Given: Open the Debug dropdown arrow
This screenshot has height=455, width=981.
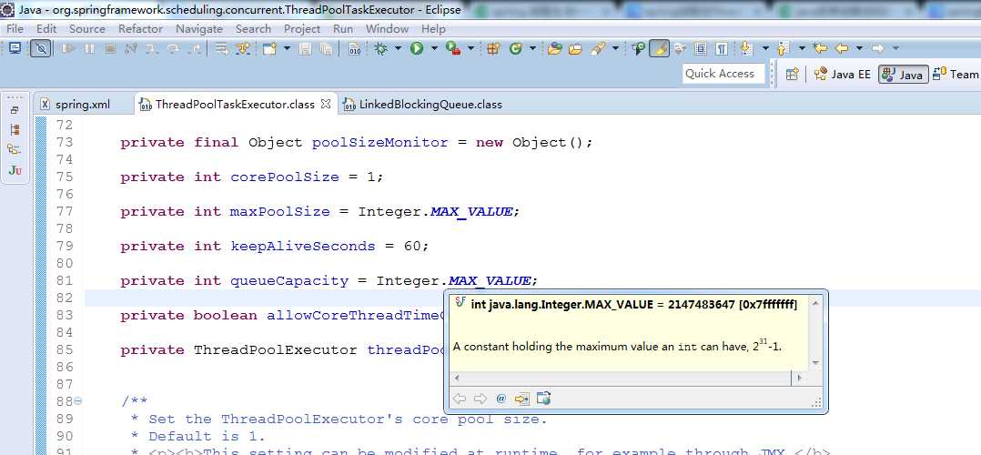Looking at the screenshot, I should (398, 48).
